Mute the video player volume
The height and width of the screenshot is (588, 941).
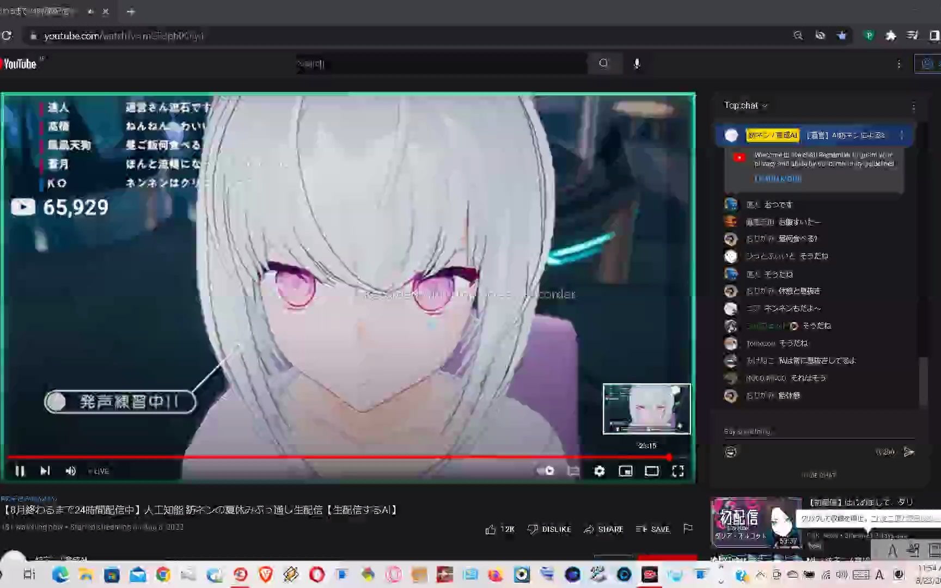[71, 471]
